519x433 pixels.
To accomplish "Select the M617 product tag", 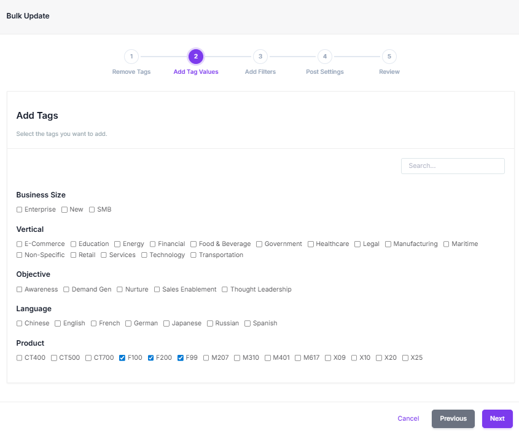I will point(298,358).
